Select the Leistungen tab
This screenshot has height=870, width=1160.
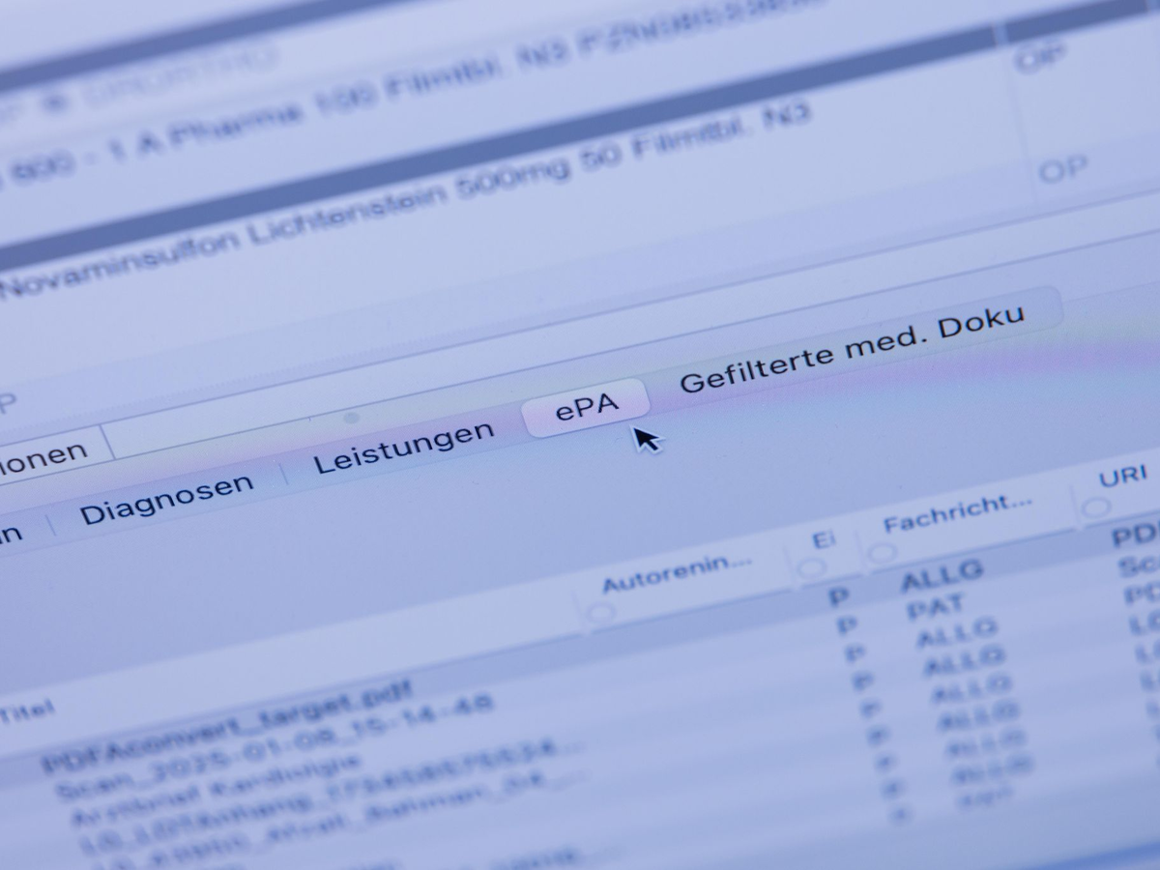403,449
